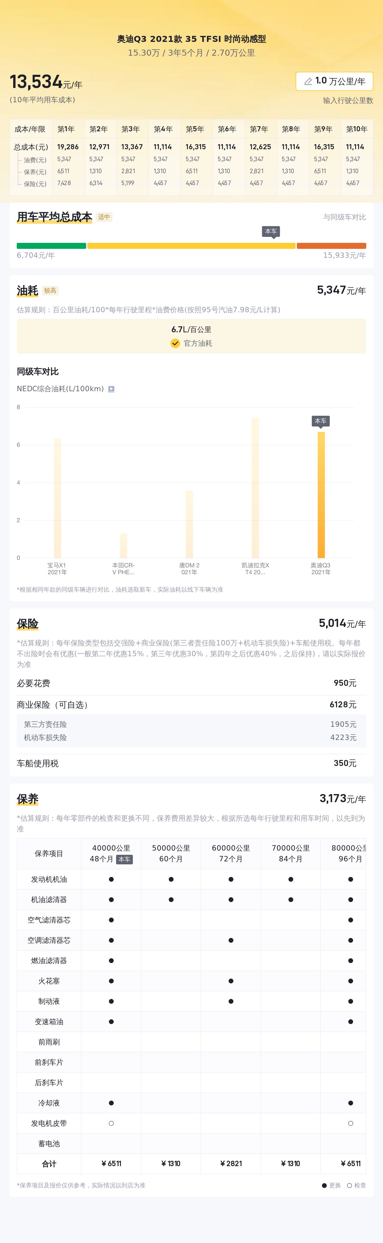Click the 50000公里 60个月 column header
Screen dimensions: 383x1243
(171, 853)
